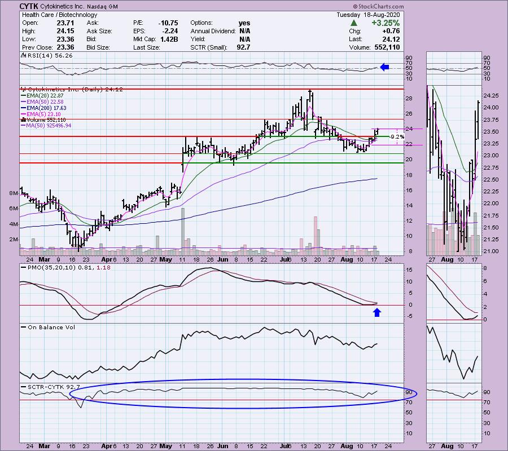508x451 pixels.
Task: Select the Annual Dividend label
Action: coord(213,31)
